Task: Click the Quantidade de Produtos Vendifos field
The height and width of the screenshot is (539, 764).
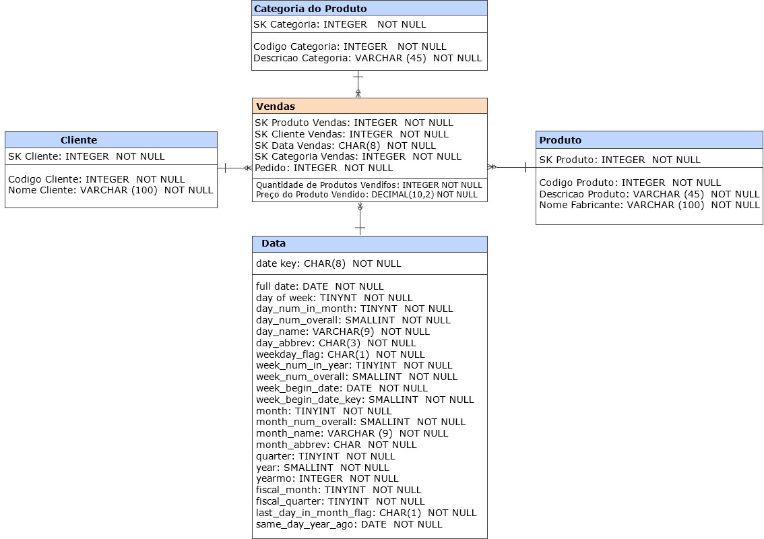Action: click(x=369, y=185)
